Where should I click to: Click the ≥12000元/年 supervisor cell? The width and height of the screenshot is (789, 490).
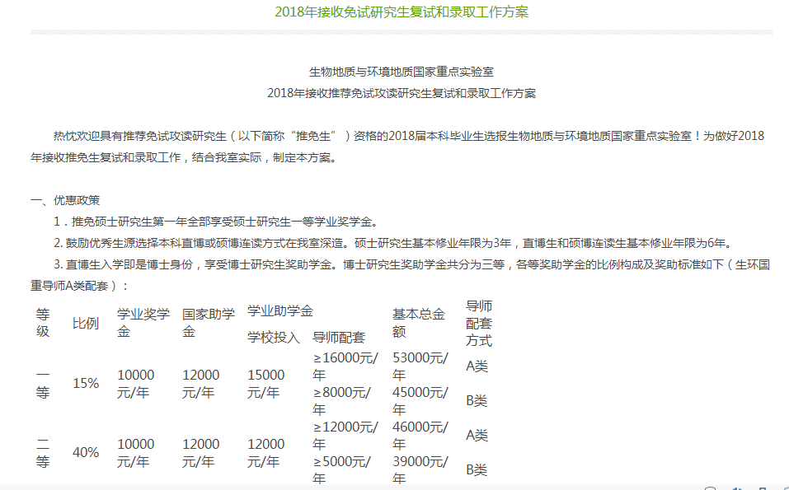345,436
